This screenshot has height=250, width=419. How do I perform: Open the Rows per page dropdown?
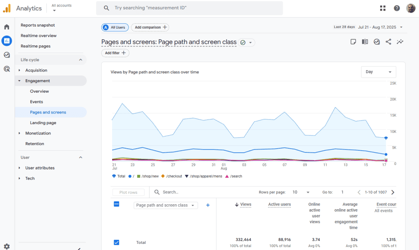[301, 192]
